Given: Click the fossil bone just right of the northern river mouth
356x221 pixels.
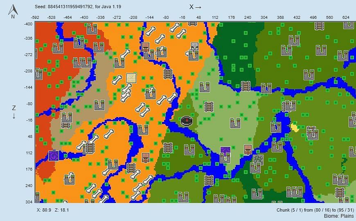Looking at the screenshot, I should click(151, 31).
